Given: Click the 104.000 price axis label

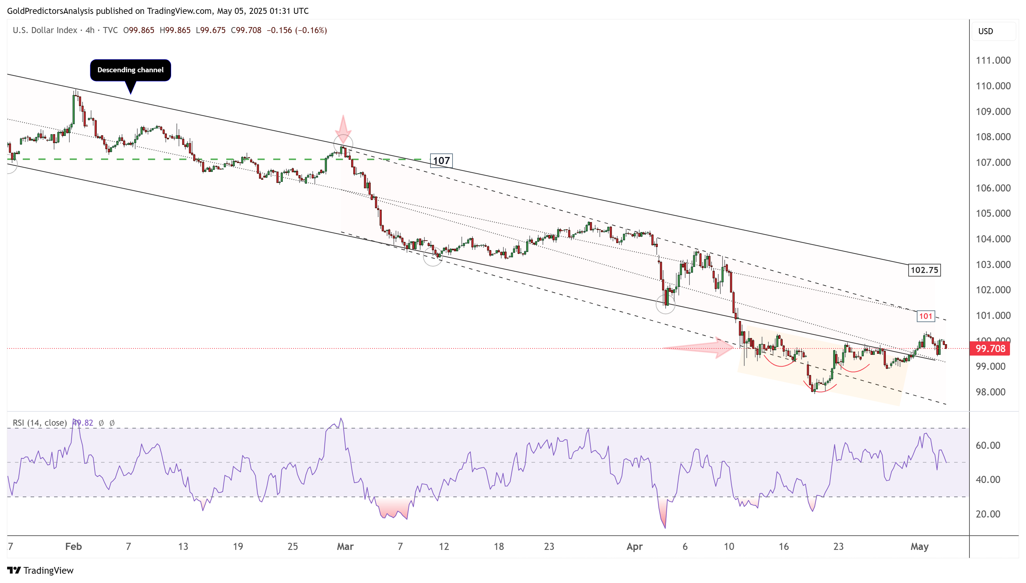Looking at the screenshot, I should [x=993, y=239].
